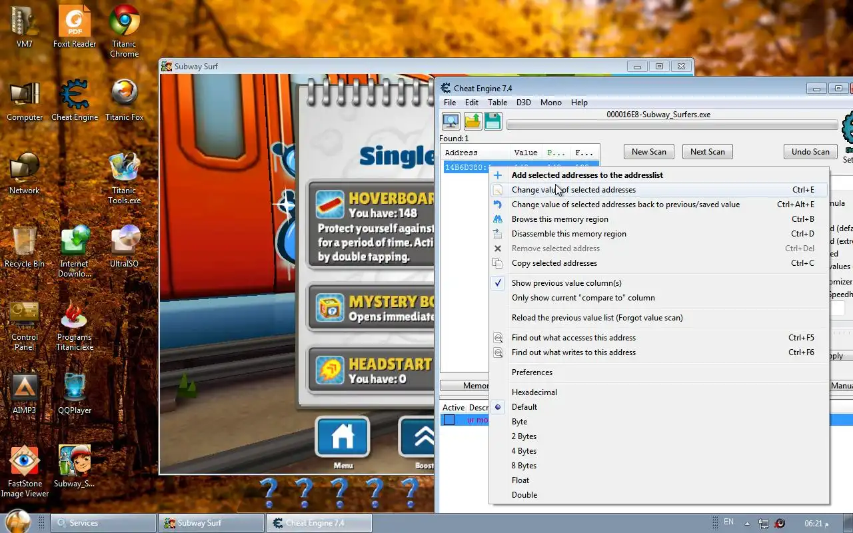
Task: Open the Recycle Bin
Action: pos(25,247)
